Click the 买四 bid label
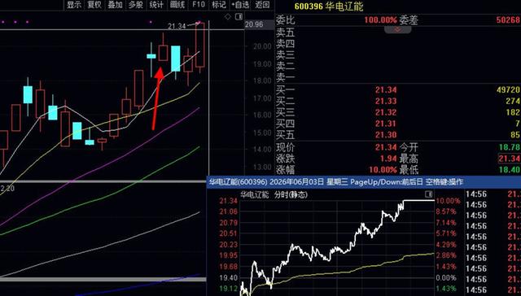This screenshot has height=296, width=521. tap(286, 124)
